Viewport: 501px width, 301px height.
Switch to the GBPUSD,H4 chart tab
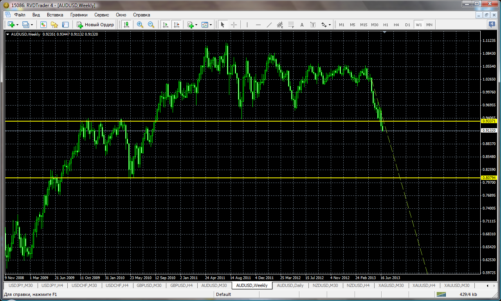(x=181, y=285)
